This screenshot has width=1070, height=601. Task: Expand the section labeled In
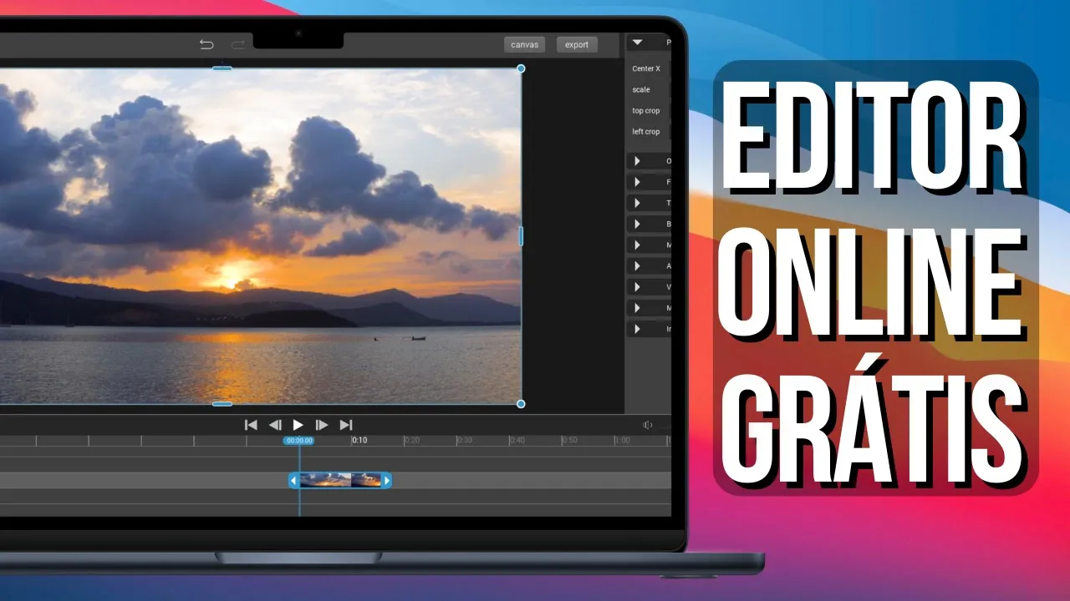tap(649, 329)
